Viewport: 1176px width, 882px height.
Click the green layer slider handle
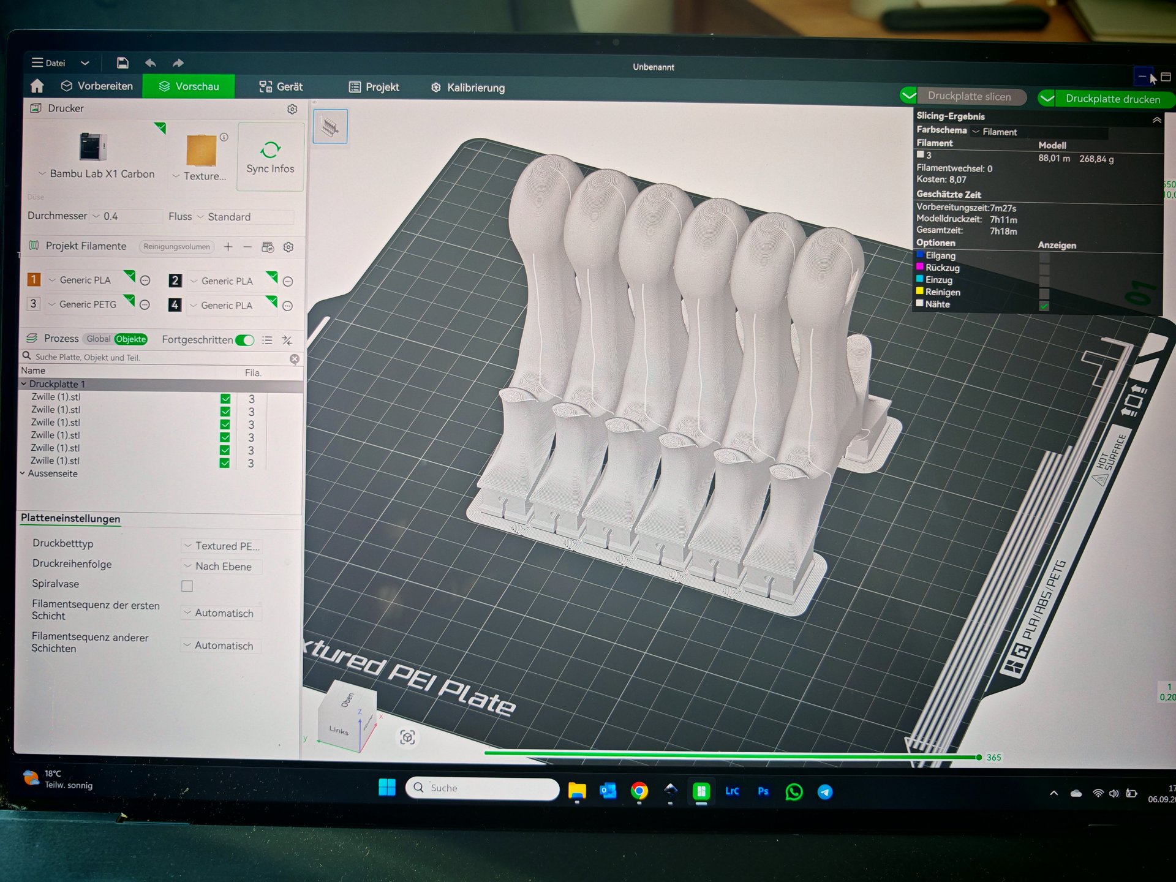(x=978, y=757)
